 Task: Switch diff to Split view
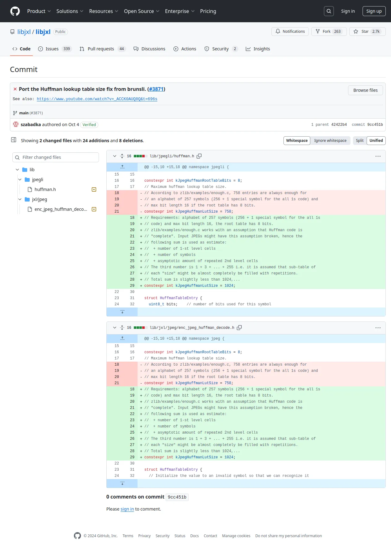coord(359,141)
